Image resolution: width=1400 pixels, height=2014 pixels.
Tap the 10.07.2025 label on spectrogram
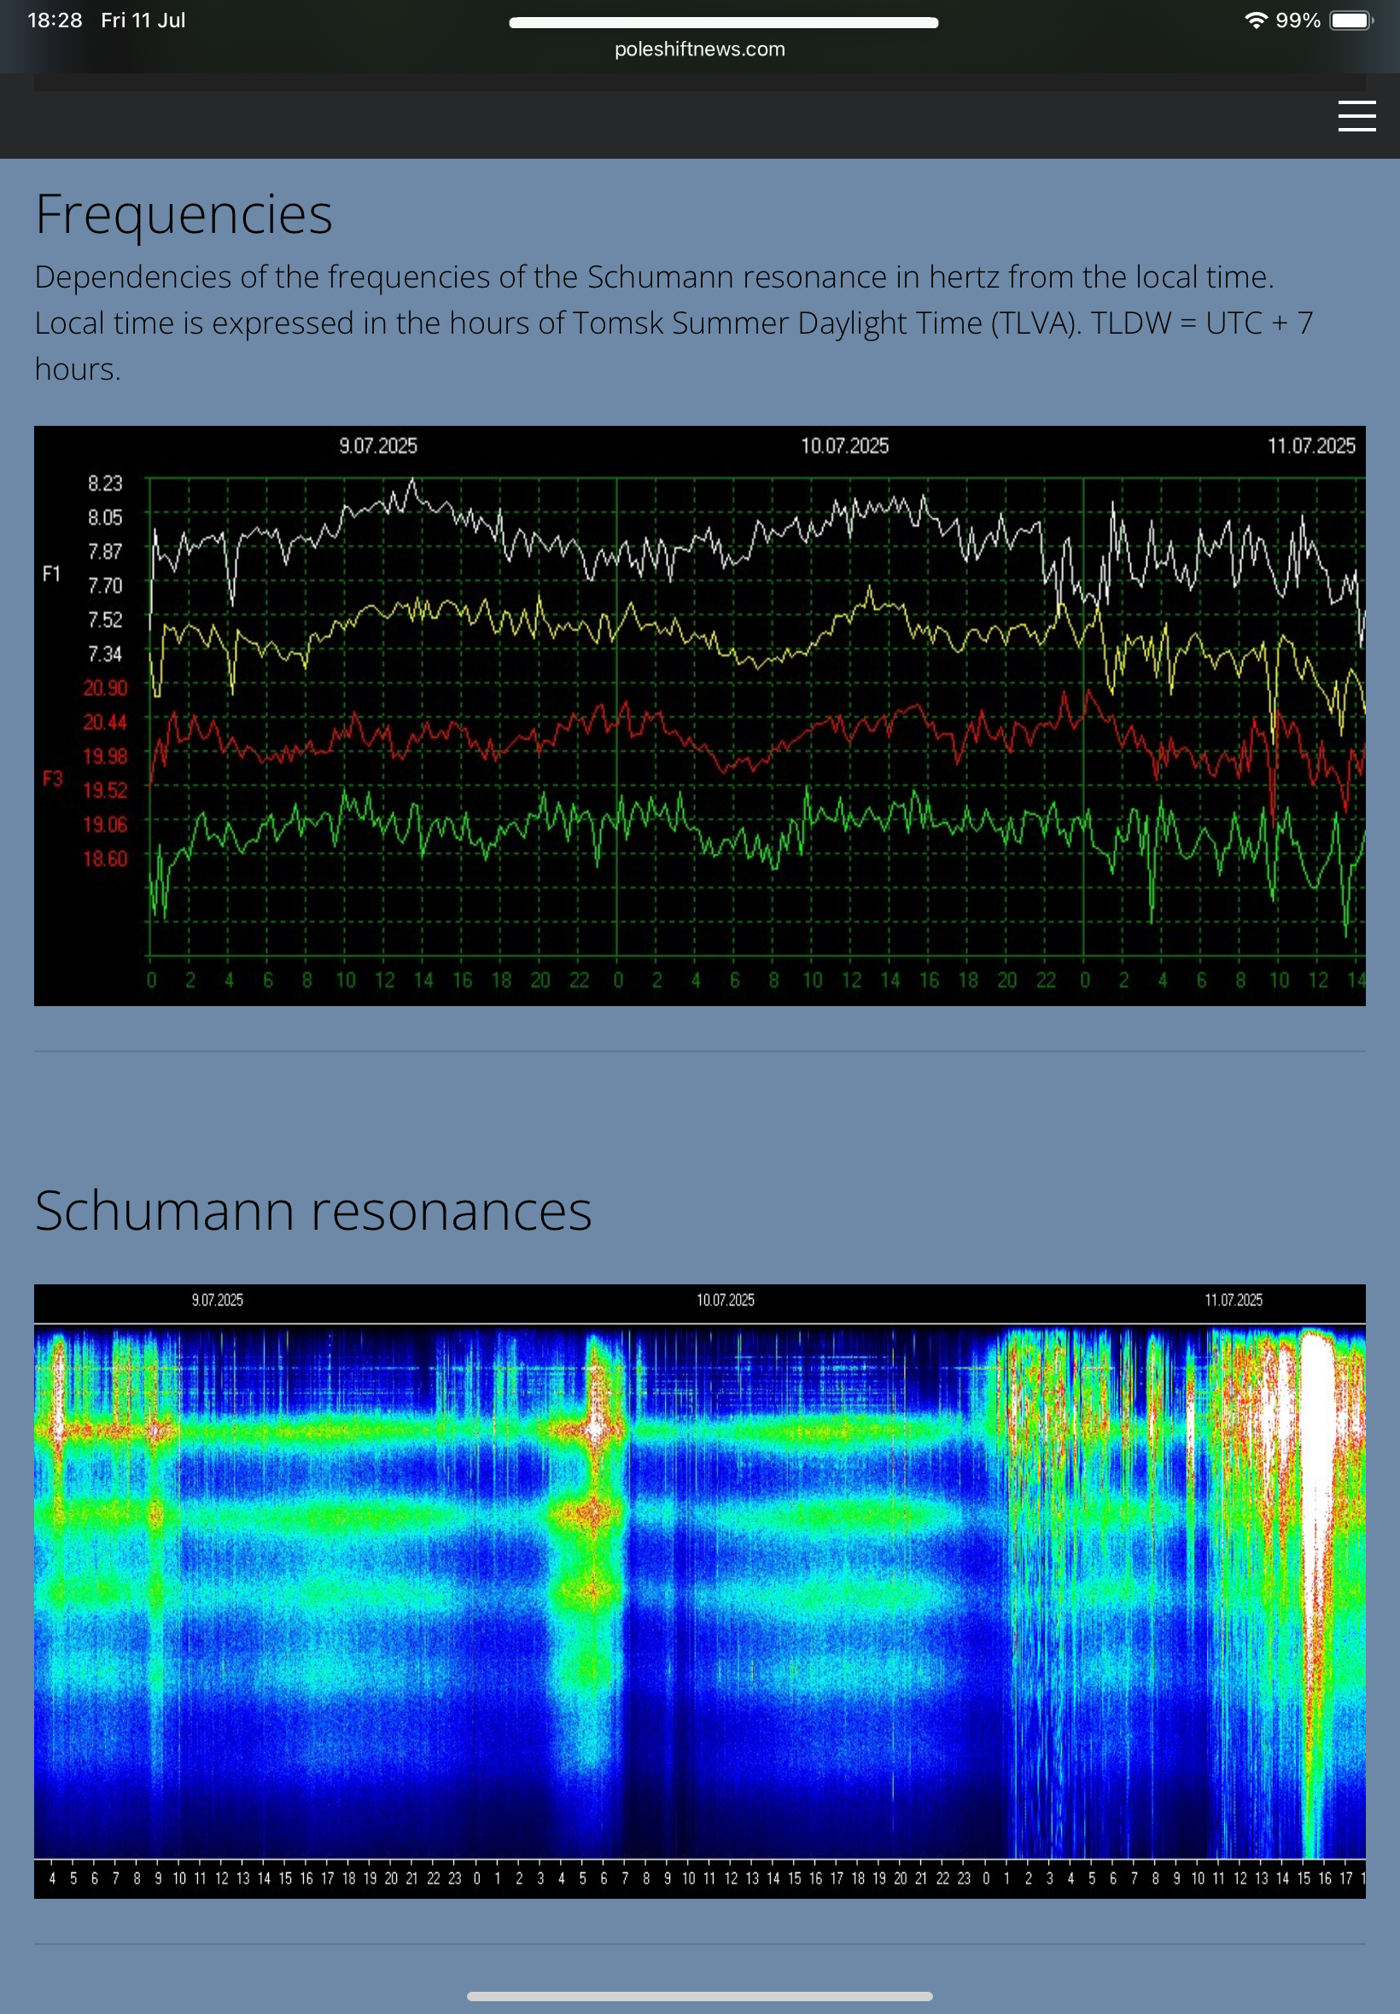726,1300
